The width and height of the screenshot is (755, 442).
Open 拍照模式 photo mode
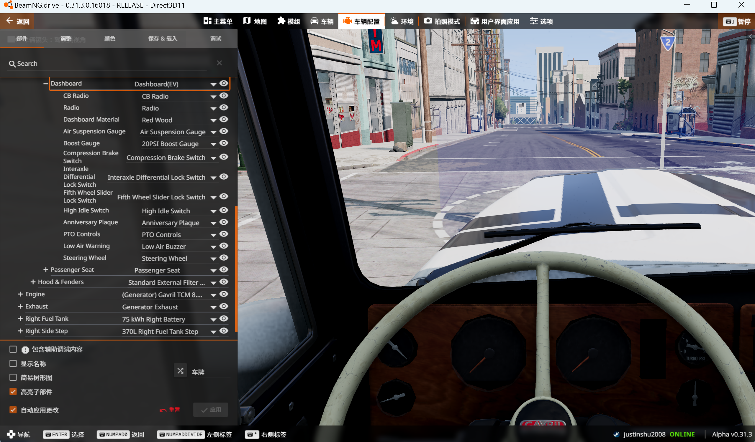point(442,21)
